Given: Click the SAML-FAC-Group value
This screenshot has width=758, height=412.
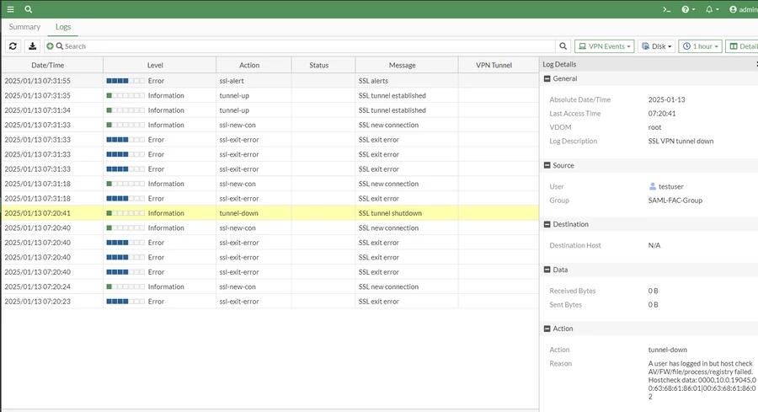Looking at the screenshot, I should point(675,201).
